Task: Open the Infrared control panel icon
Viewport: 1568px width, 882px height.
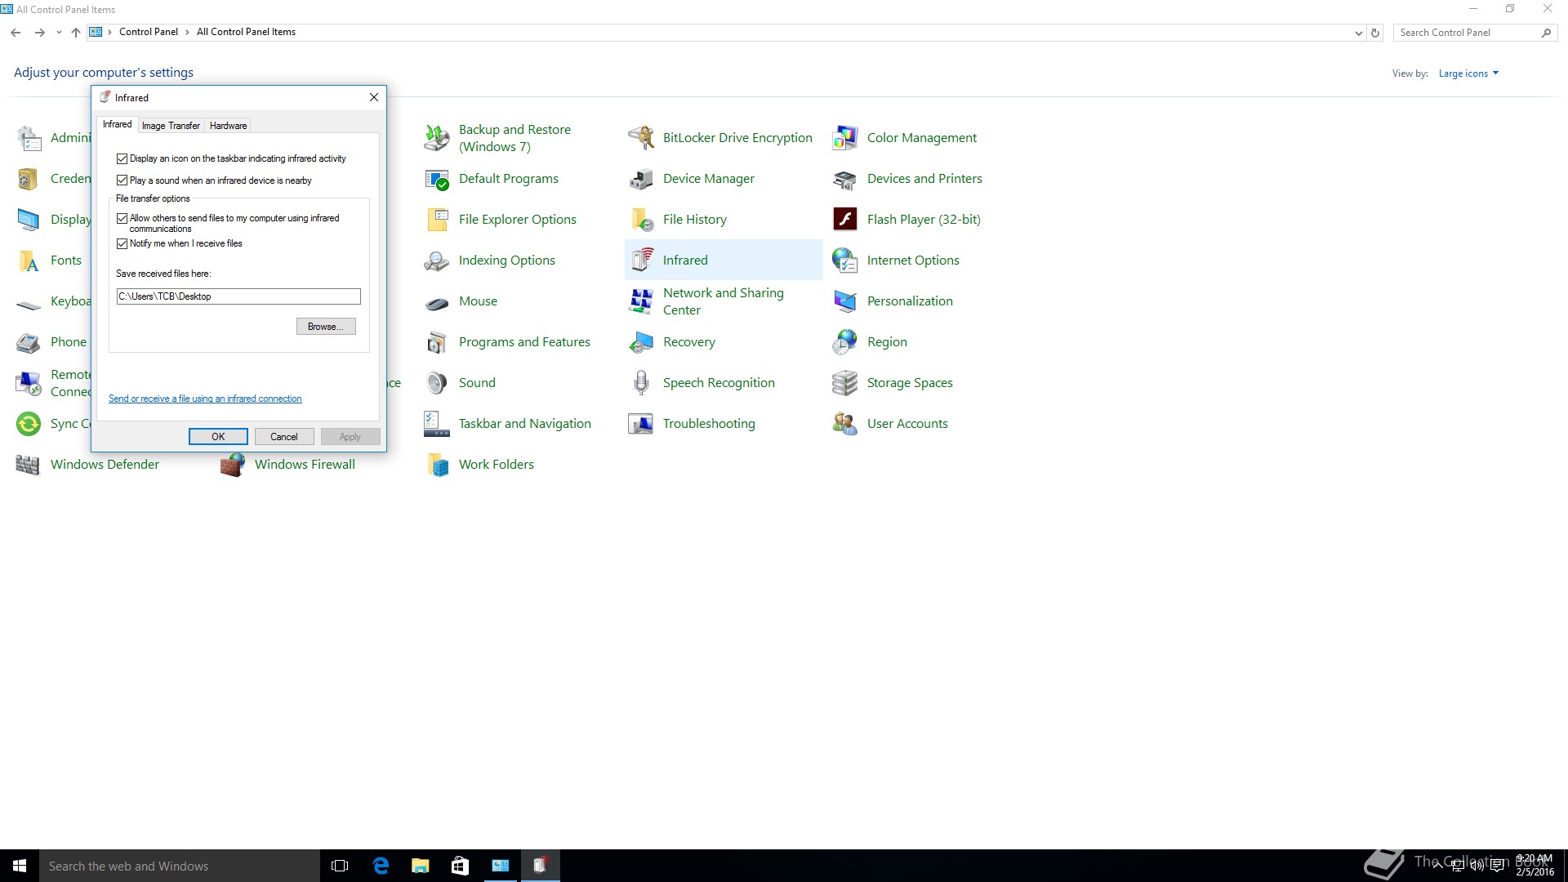Action: click(x=641, y=261)
